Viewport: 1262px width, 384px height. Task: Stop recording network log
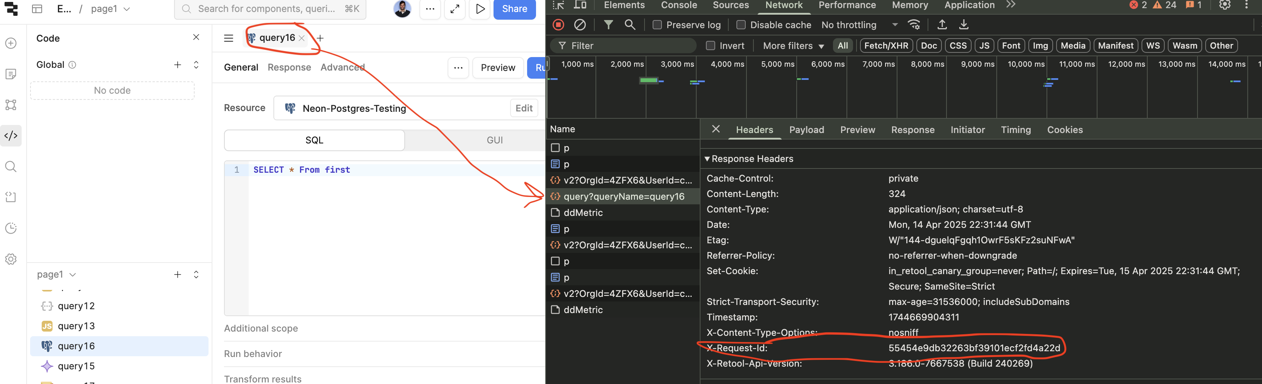click(x=558, y=24)
